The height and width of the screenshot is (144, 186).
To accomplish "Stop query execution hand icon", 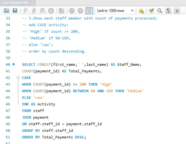I will [x=51, y=11].
